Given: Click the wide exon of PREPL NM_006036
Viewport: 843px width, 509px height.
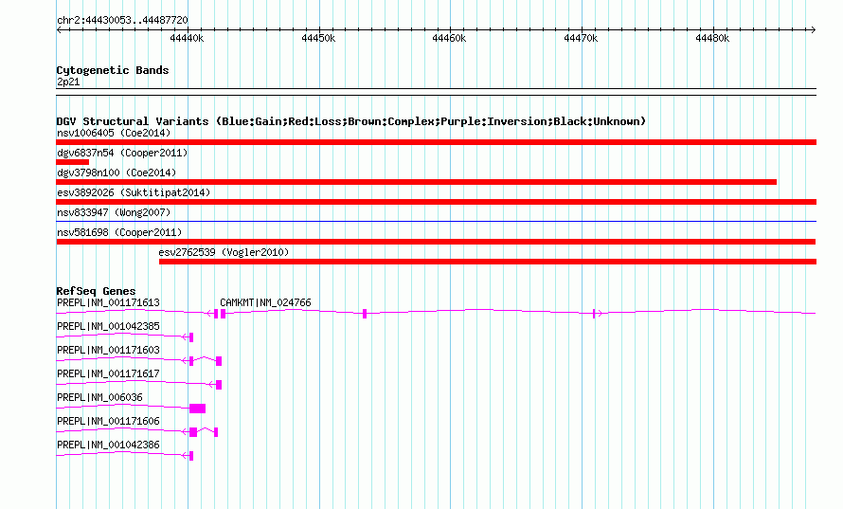Looking at the screenshot, I should tap(197, 409).
